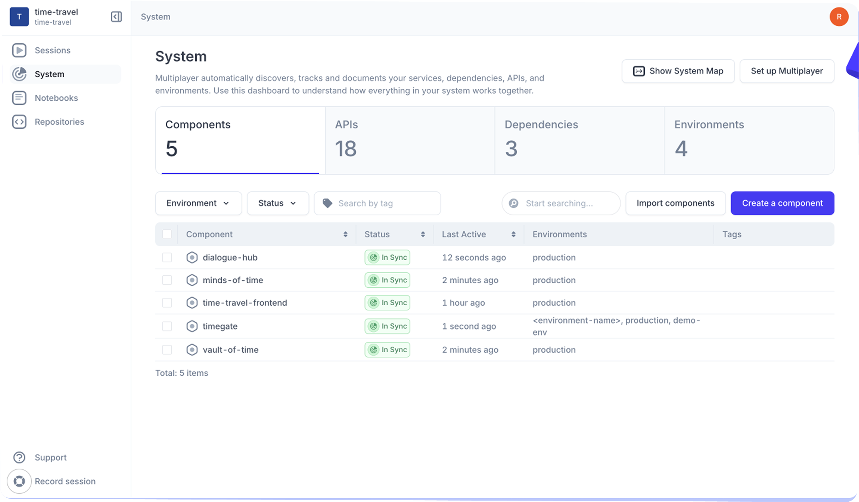Switch to the Environments tab
Image resolution: width=859 pixels, height=502 pixels.
(x=749, y=140)
